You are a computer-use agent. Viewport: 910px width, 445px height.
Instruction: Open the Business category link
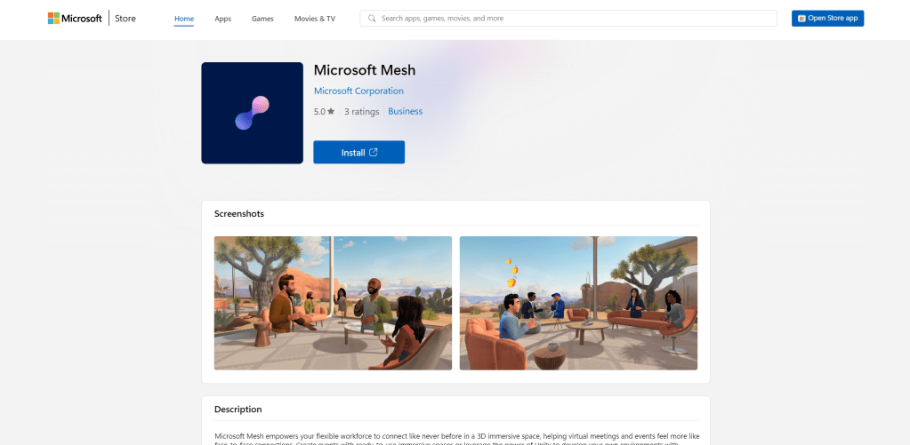405,111
